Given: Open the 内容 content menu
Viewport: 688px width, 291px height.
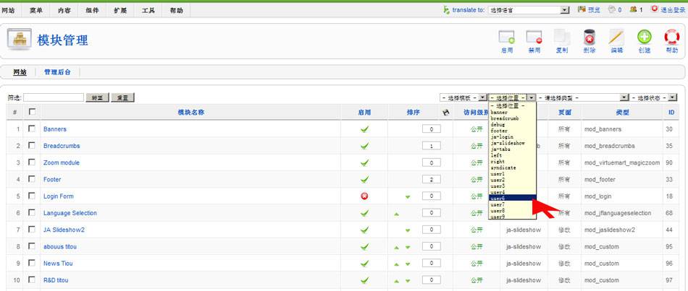Looking at the screenshot, I should pos(64,11).
